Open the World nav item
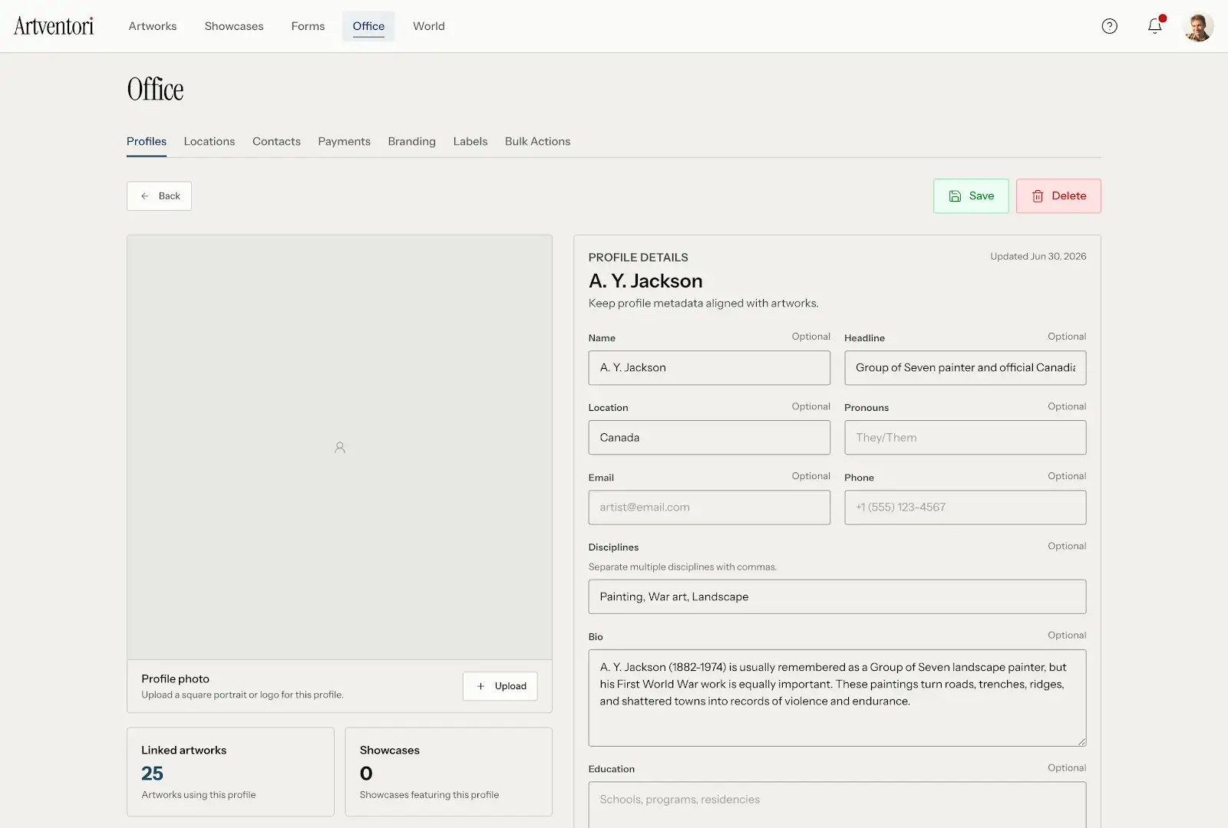The height and width of the screenshot is (828, 1228). (x=429, y=26)
